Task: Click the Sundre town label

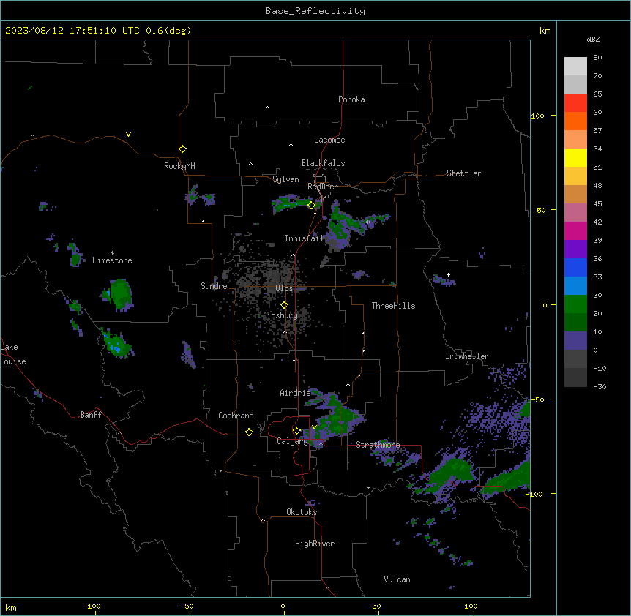Action: click(214, 286)
